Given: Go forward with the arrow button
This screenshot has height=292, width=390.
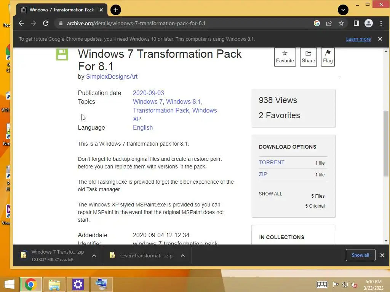Looking at the screenshot, I should coord(34,23).
